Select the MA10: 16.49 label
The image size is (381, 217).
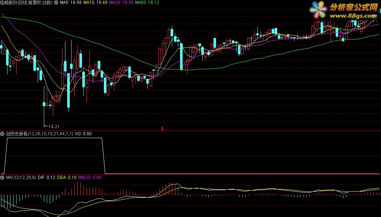(95, 3)
